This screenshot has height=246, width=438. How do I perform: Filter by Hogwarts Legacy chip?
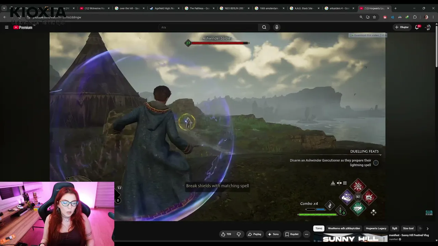point(376,229)
